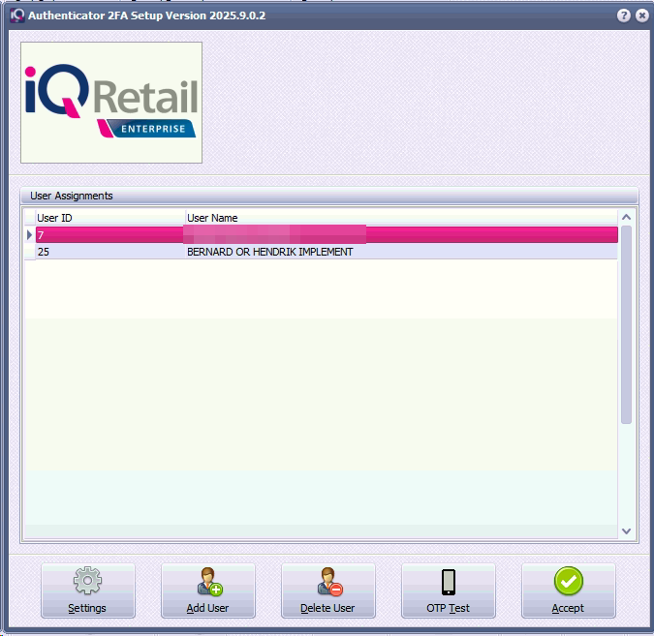Confirm with the green Accept checkmark

pyautogui.click(x=568, y=590)
